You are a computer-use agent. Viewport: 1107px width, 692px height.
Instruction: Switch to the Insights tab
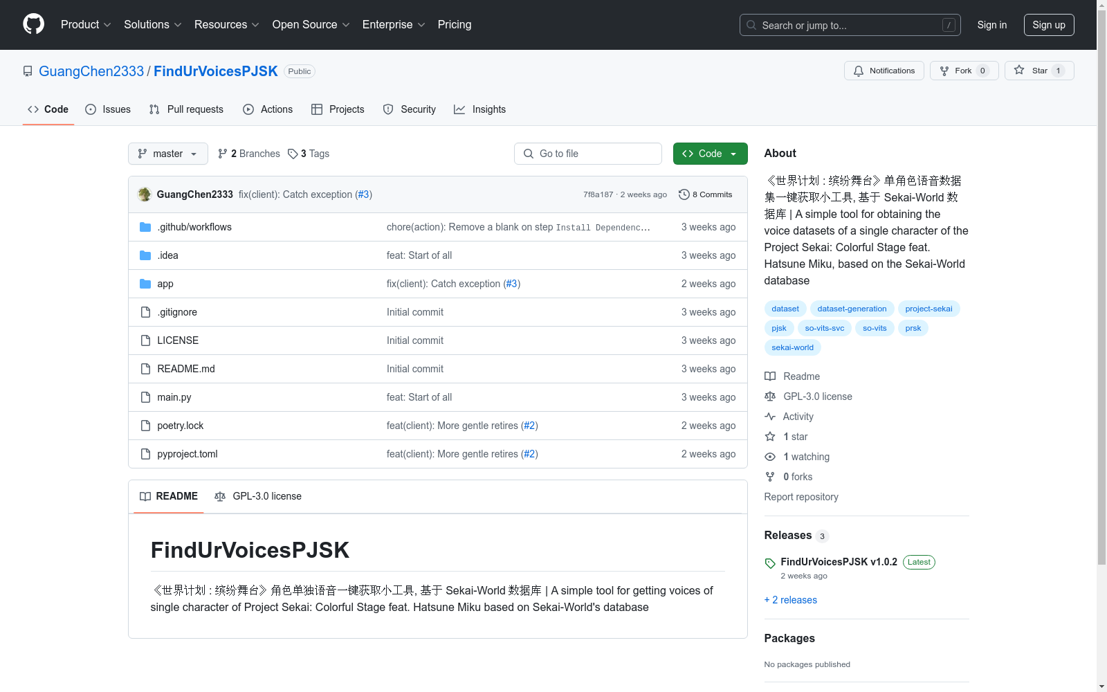pos(479,109)
